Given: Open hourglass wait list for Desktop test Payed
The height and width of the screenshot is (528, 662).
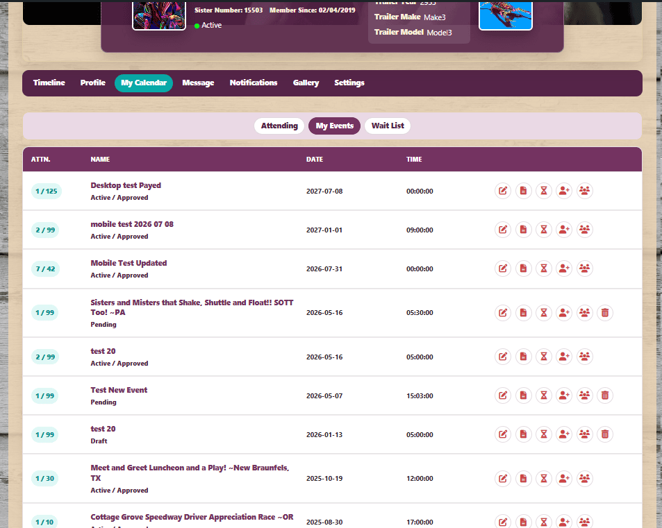Looking at the screenshot, I should point(544,191).
